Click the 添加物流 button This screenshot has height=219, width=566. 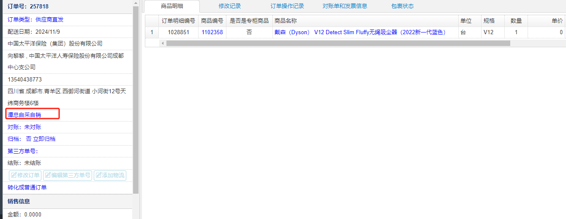pos(110,176)
